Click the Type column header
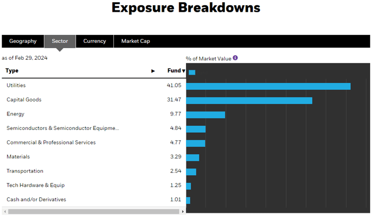Image resolution: width=372 pixels, height=217 pixels. [12, 71]
